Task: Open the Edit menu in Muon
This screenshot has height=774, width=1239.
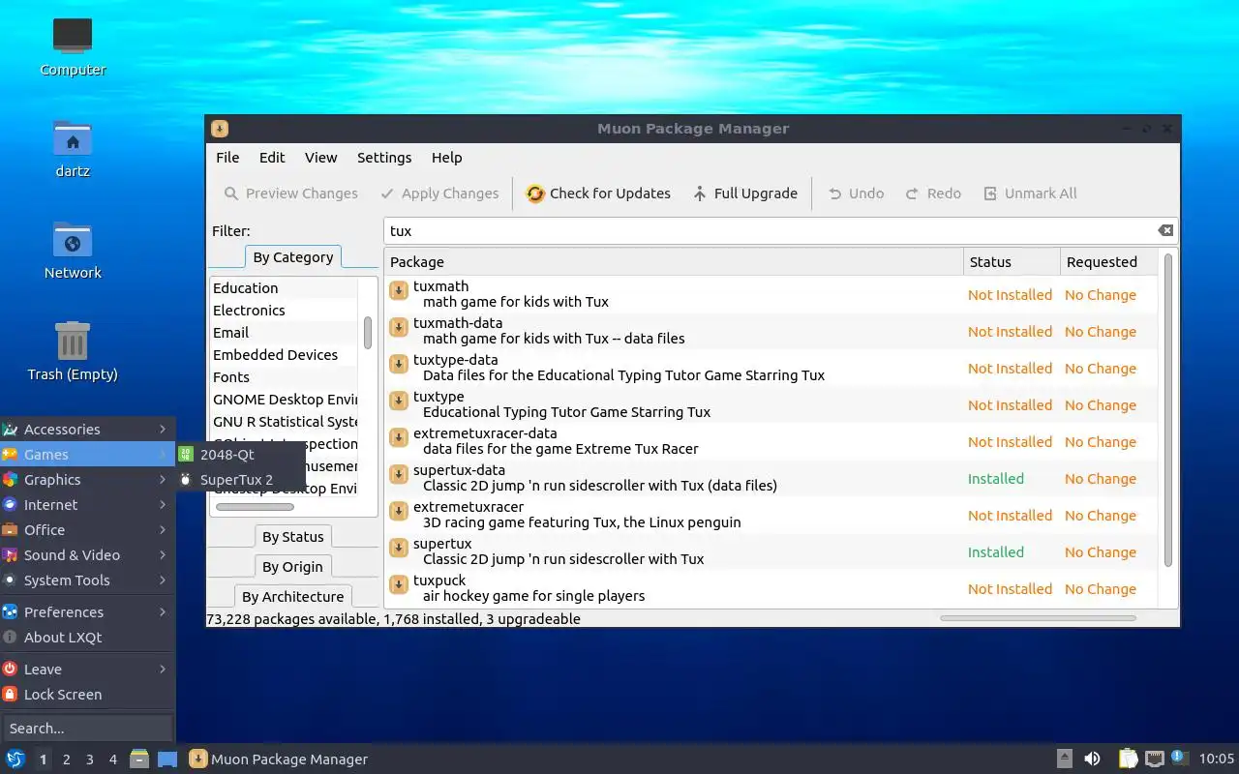Action: pyautogui.click(x=272, y=158)
